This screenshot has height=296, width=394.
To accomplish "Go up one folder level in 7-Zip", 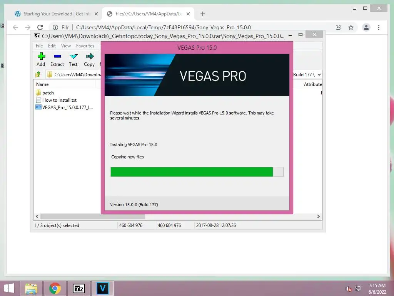I will tap(38, 74).
